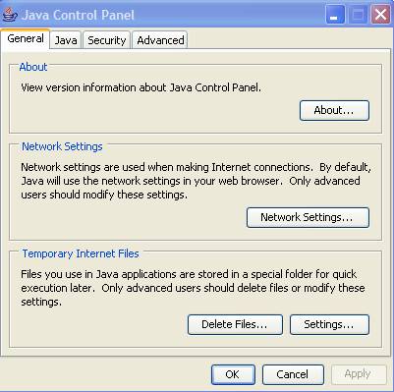
Task: Click the greyed-out Apply button
Action: pos(359,374)
